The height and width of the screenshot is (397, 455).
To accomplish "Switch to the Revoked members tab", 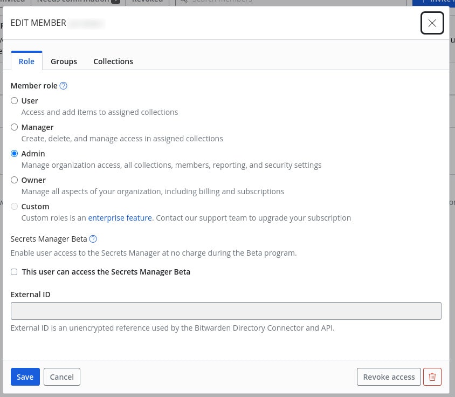I will pyautogui.click(x=147, y=2).
